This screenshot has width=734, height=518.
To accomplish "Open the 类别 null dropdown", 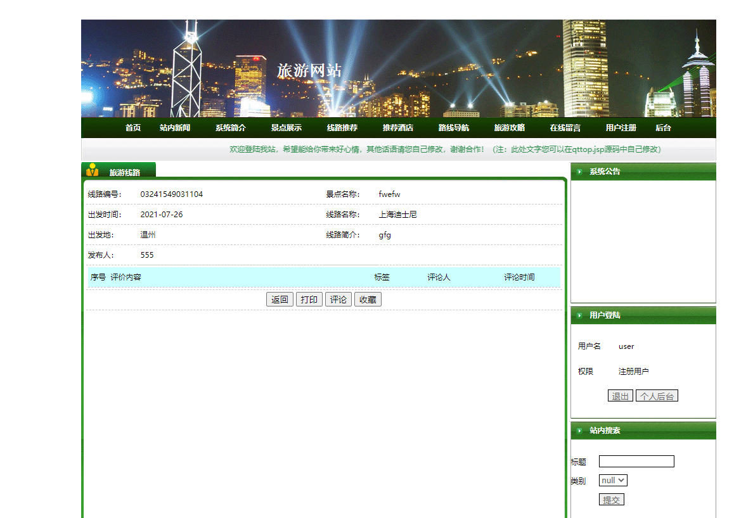I will [x=612, y=480].
